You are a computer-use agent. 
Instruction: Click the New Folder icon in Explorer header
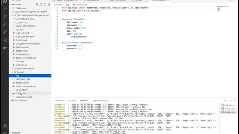pos(41,4)
